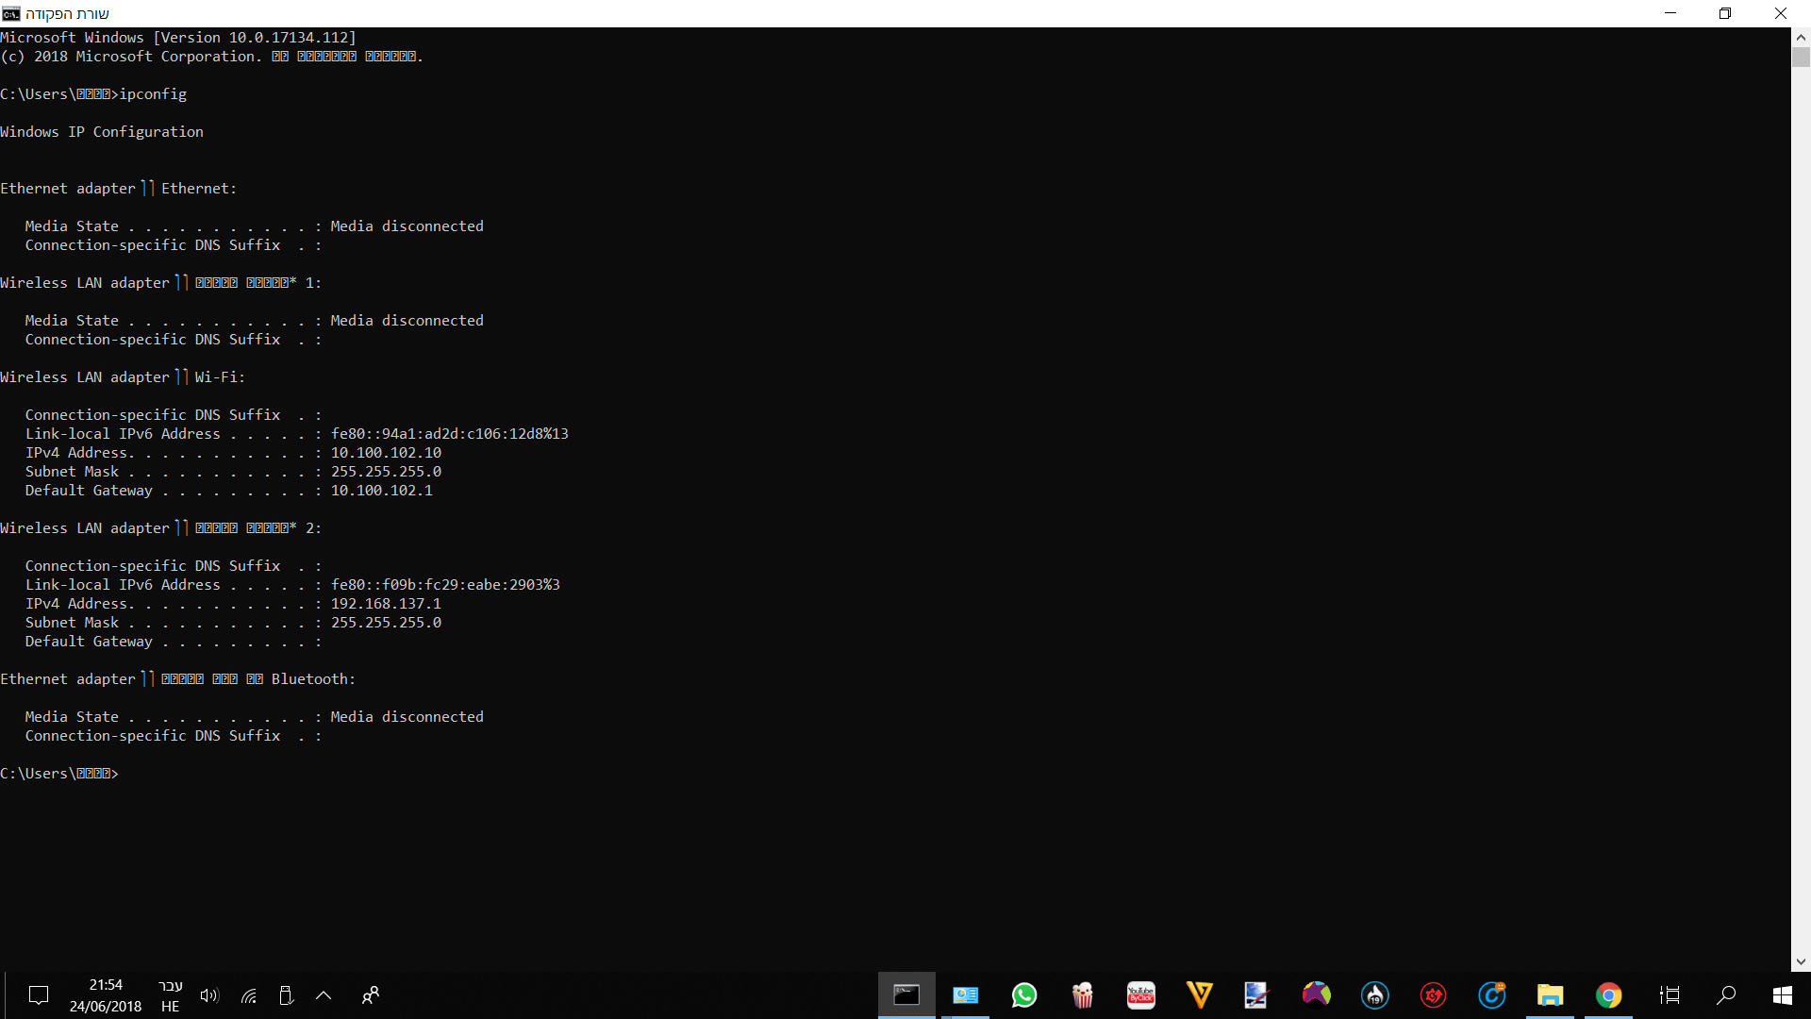Click the IPv6 address fe80::f09b:fc29:eabe:2903%3

tap(445, 585)
